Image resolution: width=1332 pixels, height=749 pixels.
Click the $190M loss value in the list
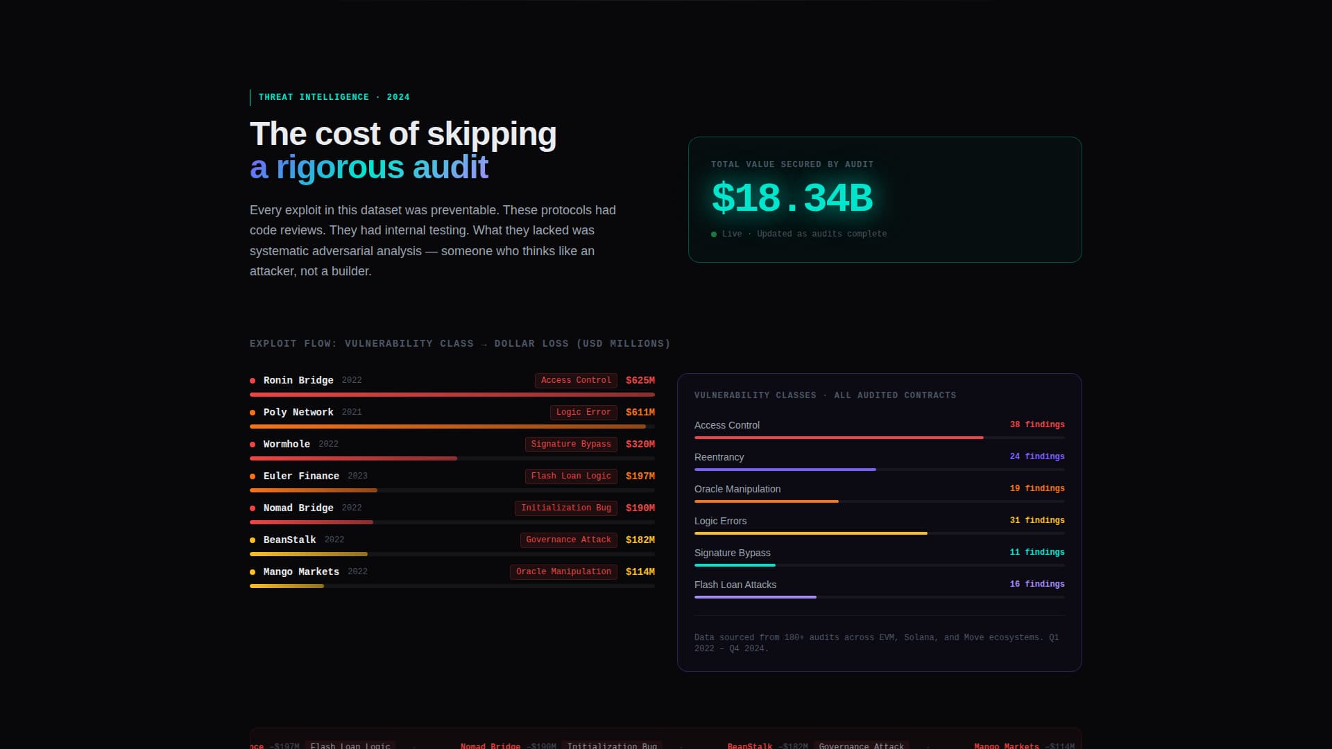[x=640, y=508]
